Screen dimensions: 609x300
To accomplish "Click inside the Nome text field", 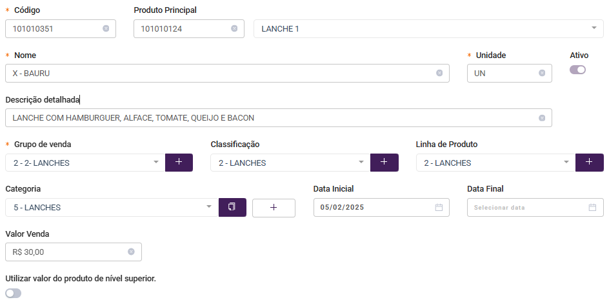I will (x=227, y=73).
